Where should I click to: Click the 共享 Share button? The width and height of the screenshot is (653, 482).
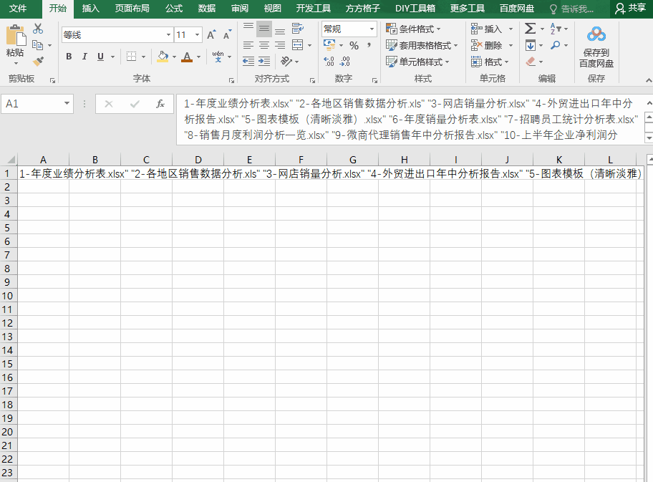[631, 9]
